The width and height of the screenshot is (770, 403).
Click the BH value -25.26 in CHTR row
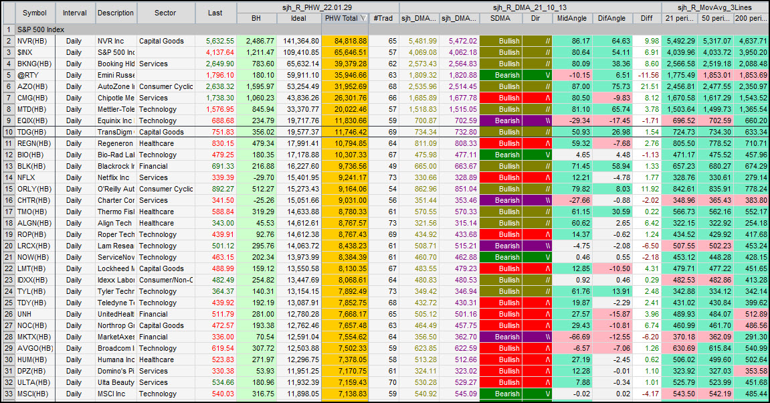tap(256, 200)
